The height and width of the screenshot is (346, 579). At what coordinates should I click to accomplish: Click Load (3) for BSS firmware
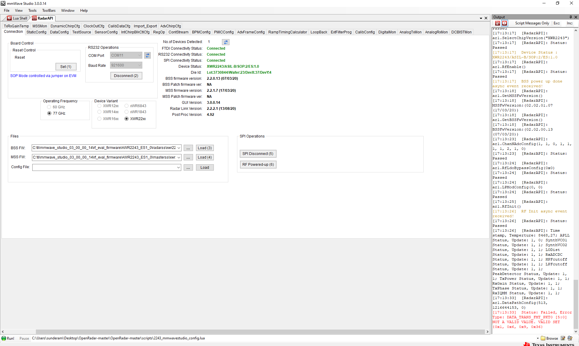[205, 148]
